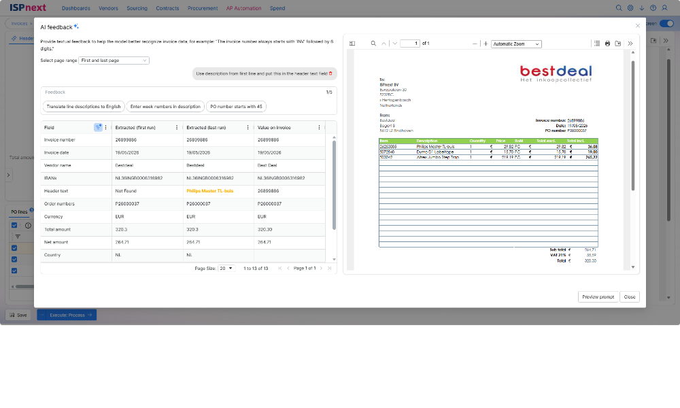
Task: Click the info circle icon in PO lines
Action: click(x=28, y=226)
